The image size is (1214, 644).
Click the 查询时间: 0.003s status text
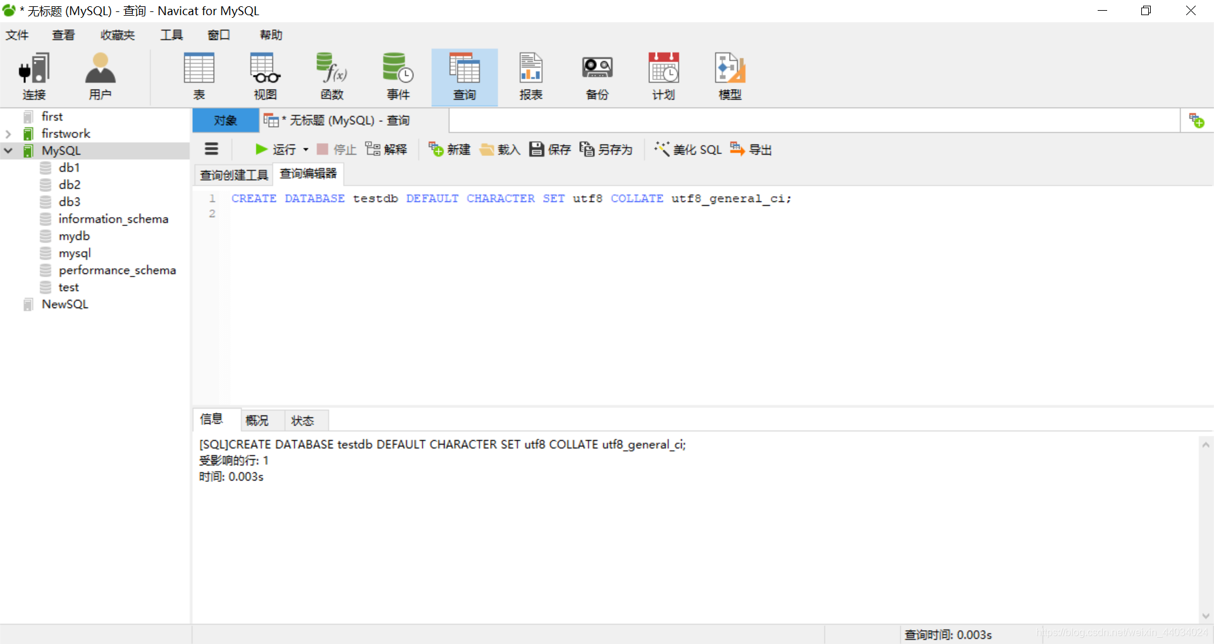coord(948,635)
